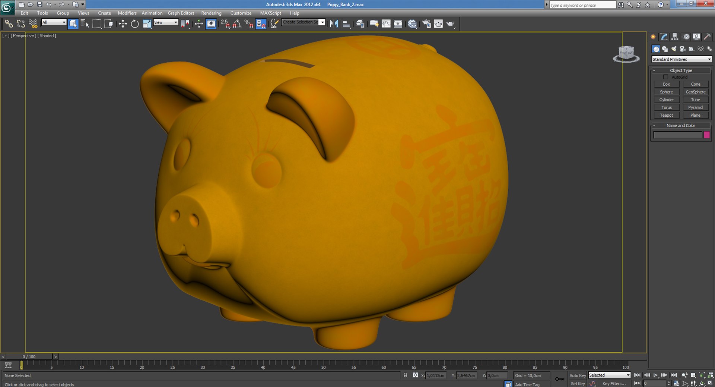715x387 pixels.
Task: Click the time slider 0 / 100
Action: point(29,356)
